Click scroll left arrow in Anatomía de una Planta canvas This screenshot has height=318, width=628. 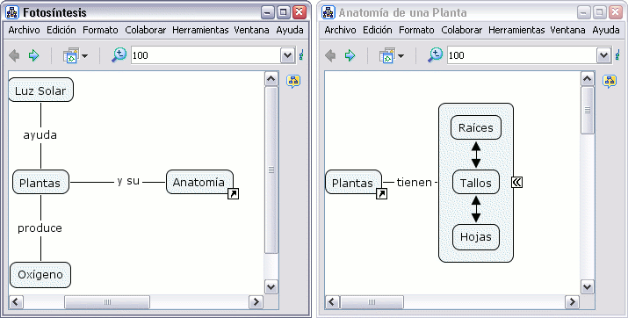pos(332,302)
